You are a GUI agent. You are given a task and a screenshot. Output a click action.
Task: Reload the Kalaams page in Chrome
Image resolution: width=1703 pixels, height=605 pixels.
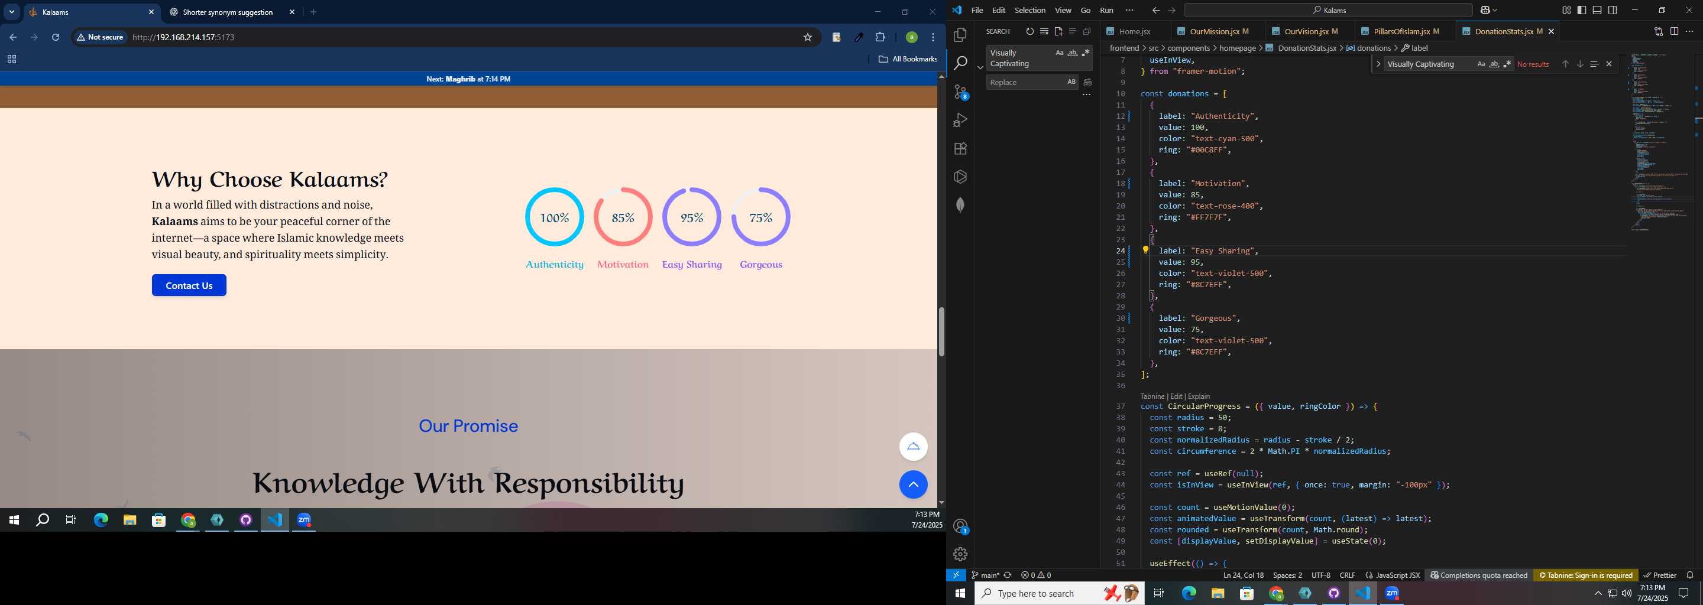click(56, 38)
